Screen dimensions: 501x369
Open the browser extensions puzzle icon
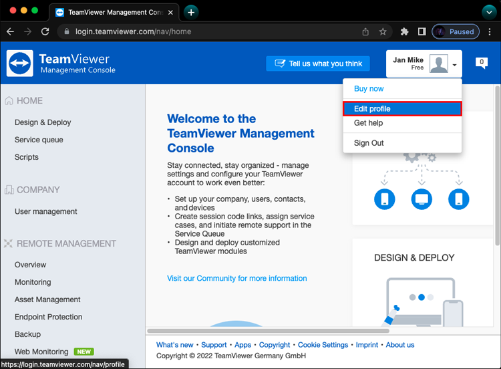[x=404, y=31]
